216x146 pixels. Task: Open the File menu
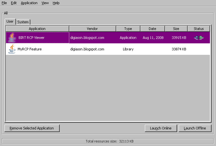[4, 3]
